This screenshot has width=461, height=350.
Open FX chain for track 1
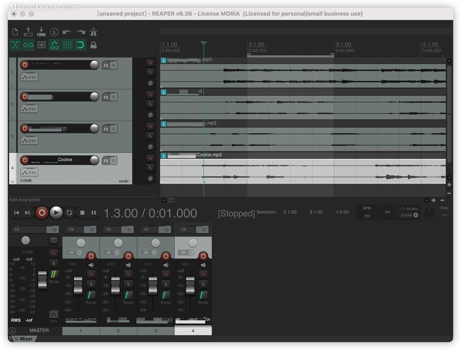tap(106, 65)
